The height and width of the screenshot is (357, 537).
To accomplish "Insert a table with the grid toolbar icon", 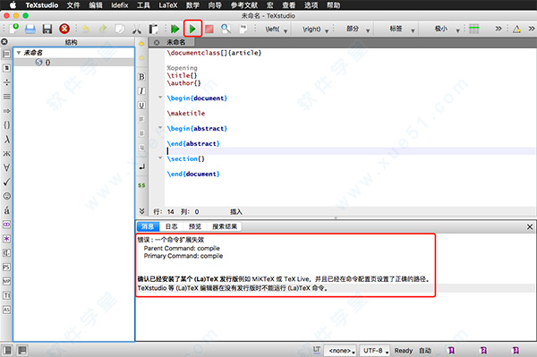I will click(x=474, y=29).
